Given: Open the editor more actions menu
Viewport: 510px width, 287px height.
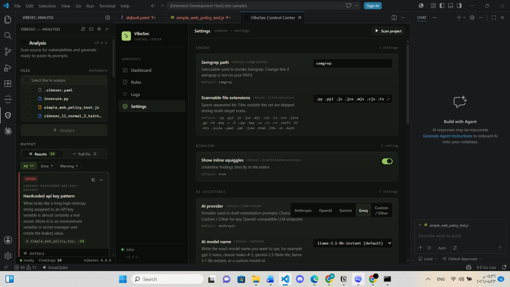Looking at the screenshot, I should (403, 18).
